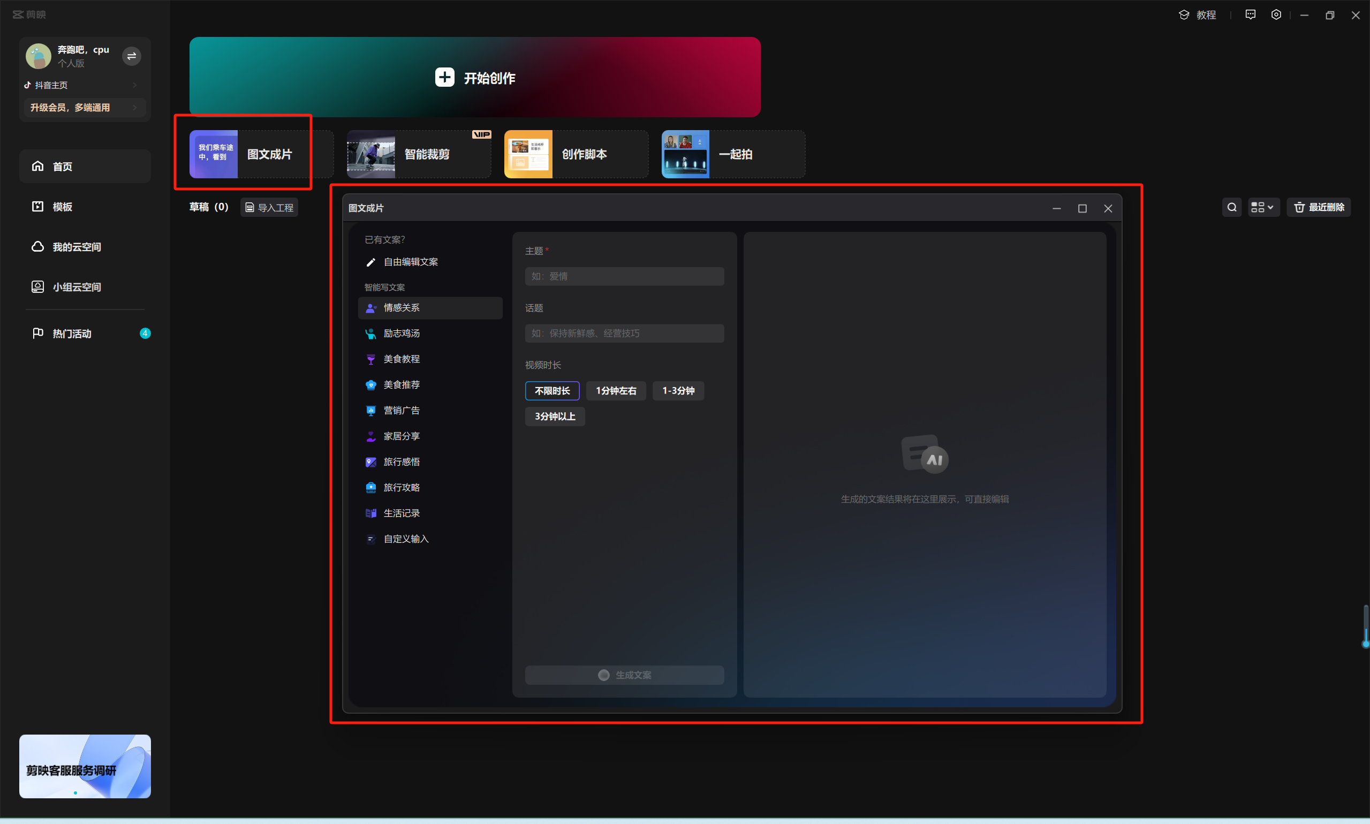Viewport: 1370px width, 824px height.
Task: Open the search icon in drafts toolbar
Action: [1231, 207]
